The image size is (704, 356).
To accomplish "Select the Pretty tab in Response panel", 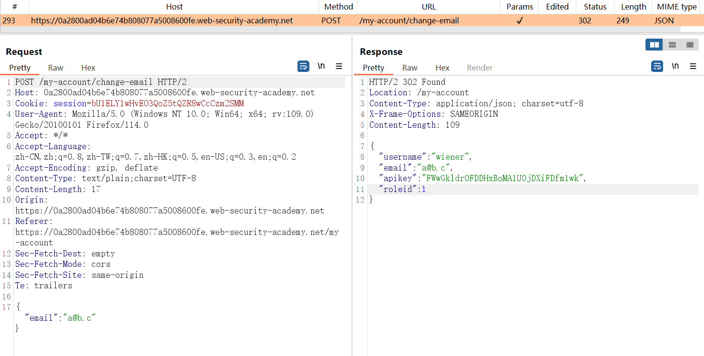I will click(x=373, y=68).
